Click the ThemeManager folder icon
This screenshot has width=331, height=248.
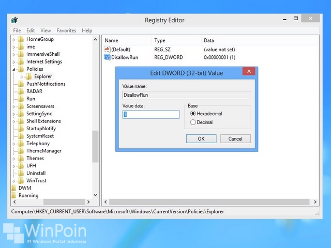click(21, 151)
